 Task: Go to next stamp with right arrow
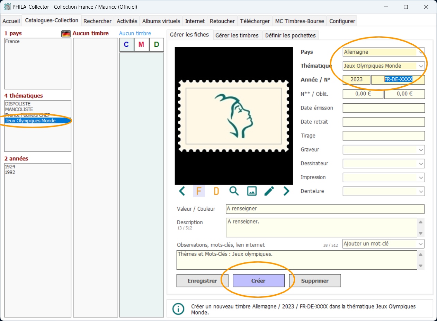coord(286,191)
